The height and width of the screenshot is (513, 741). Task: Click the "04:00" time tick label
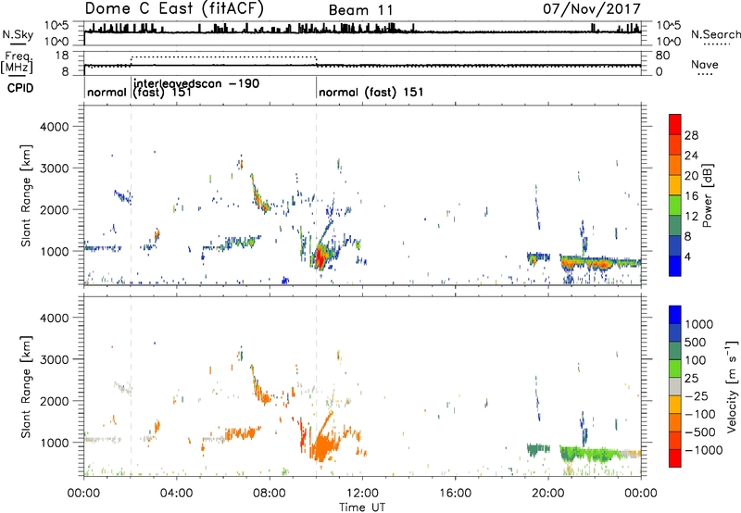[176, 494]
